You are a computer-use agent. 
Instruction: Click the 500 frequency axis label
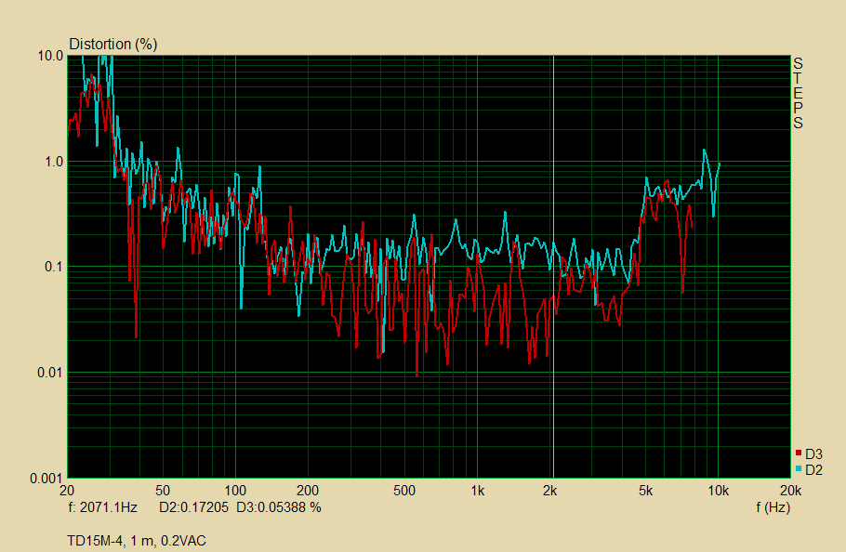[404, 491]
